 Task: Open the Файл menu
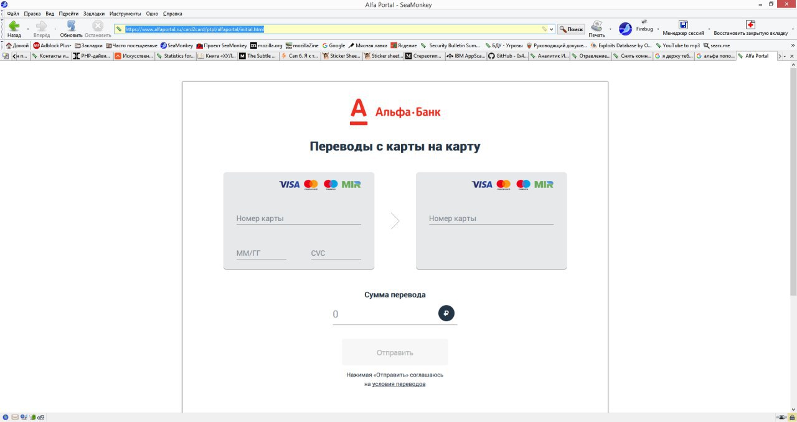(12, 13)
